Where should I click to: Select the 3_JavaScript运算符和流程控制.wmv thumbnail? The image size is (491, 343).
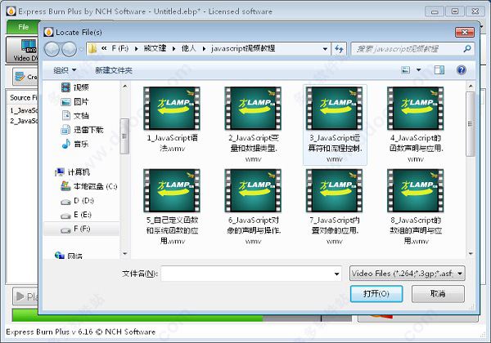(x=335, y=108)
